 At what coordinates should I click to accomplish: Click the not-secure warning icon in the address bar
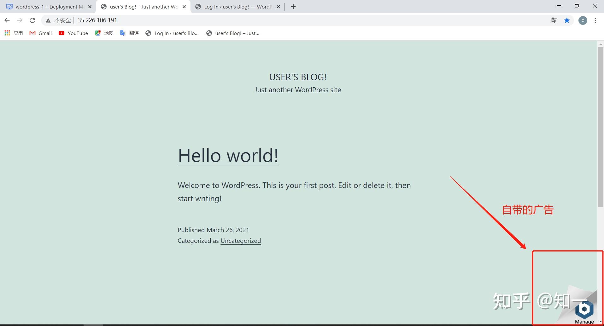(x=48, y=20)
